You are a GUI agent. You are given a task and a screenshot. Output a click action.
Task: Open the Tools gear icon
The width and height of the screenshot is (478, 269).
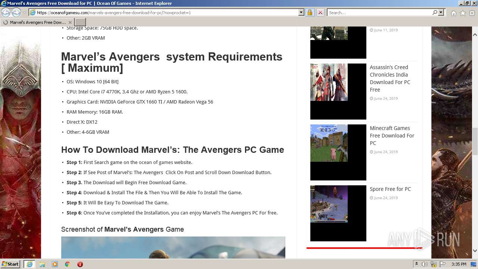pyautogui.click(x=472, y=13)
